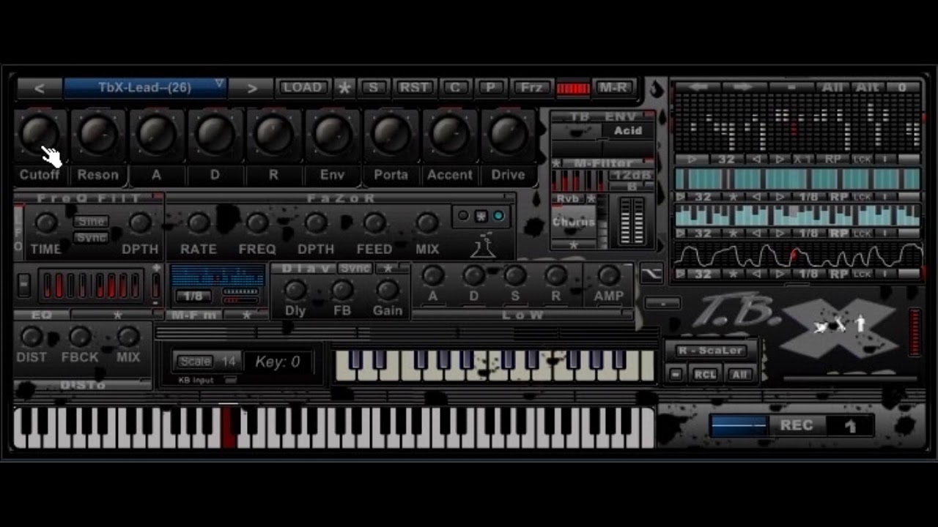Screen dimensions: 938x527
Task: Click the minus button left of the EQ bands
Action: tap(24, 285)
